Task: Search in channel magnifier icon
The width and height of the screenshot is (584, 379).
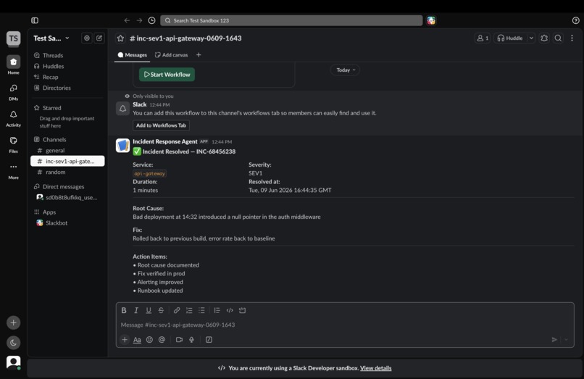Action: 558,38
